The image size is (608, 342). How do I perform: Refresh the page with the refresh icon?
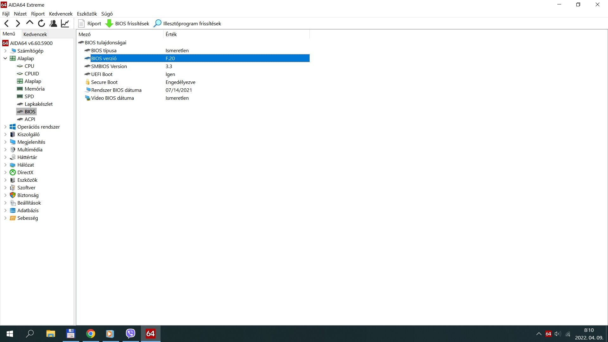(41, 23)
